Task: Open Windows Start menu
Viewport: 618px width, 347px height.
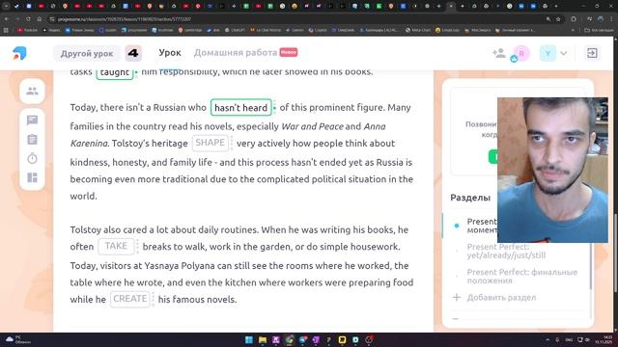Action: (249, 340)
